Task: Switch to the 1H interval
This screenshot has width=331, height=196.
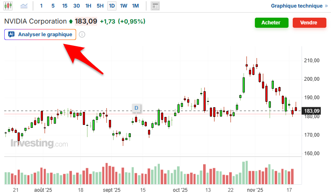Action: [88, 6]
